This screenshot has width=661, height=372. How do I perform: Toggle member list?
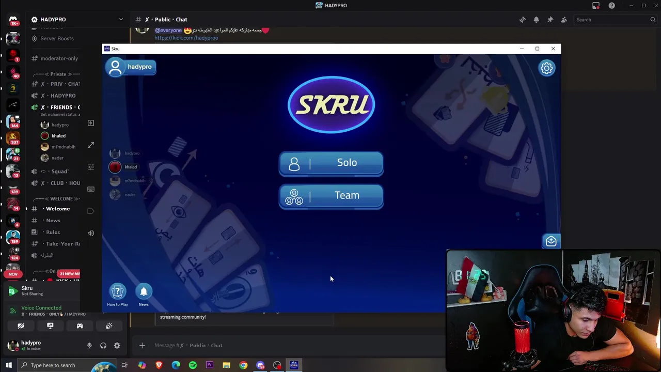(564, 20)
